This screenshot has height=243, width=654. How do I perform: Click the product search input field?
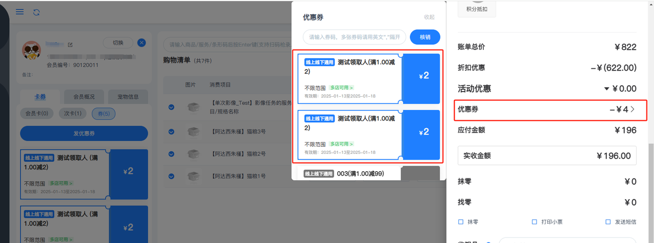pyautogui.click(x=227, y=45)
